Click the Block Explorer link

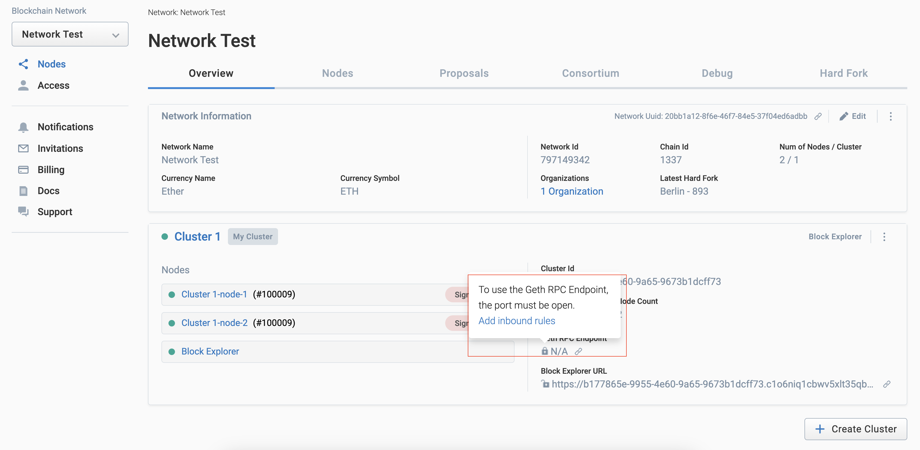click(x=210, y=351)
